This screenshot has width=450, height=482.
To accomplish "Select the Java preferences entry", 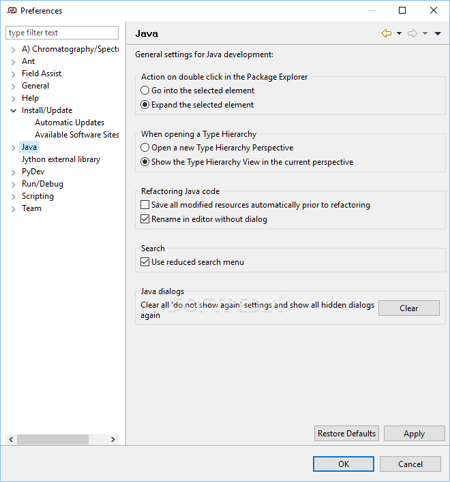I will tap(29, 147).
